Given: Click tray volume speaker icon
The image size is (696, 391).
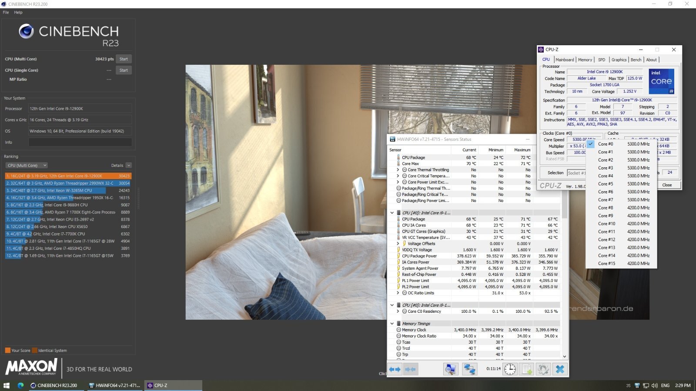Looking at the screenshot, I should pyautogui.click(x=655, y=385).
